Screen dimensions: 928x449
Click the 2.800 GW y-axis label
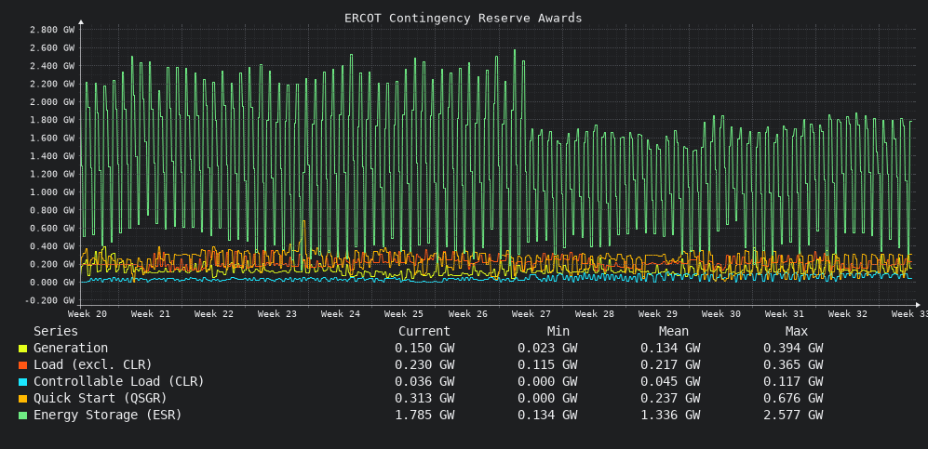click(51, 30)
